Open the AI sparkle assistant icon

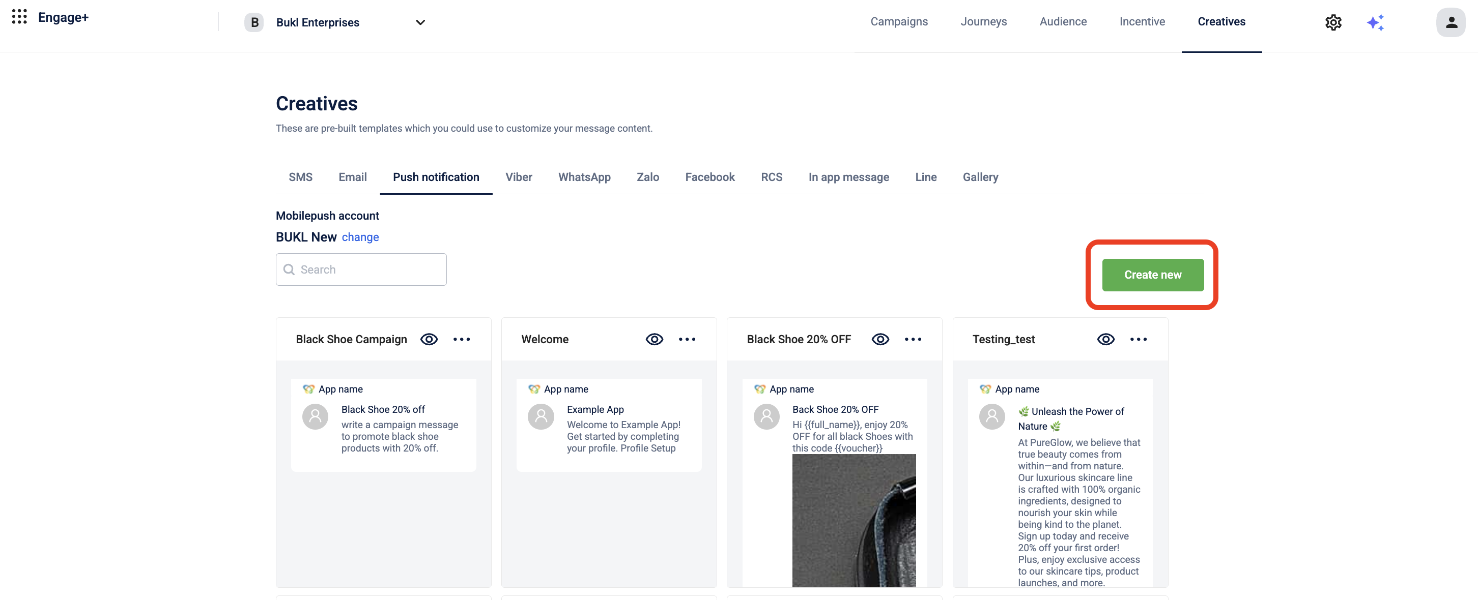click(x=1375, y=22)
